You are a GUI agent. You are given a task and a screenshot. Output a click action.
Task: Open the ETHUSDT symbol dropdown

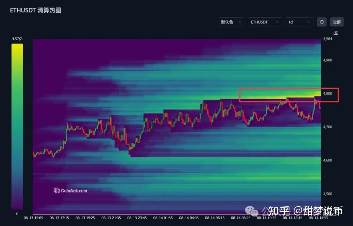[265, 22]
